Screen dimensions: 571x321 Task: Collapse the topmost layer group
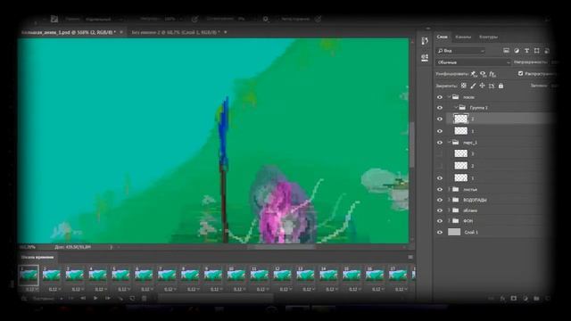[x=449, y=97]
